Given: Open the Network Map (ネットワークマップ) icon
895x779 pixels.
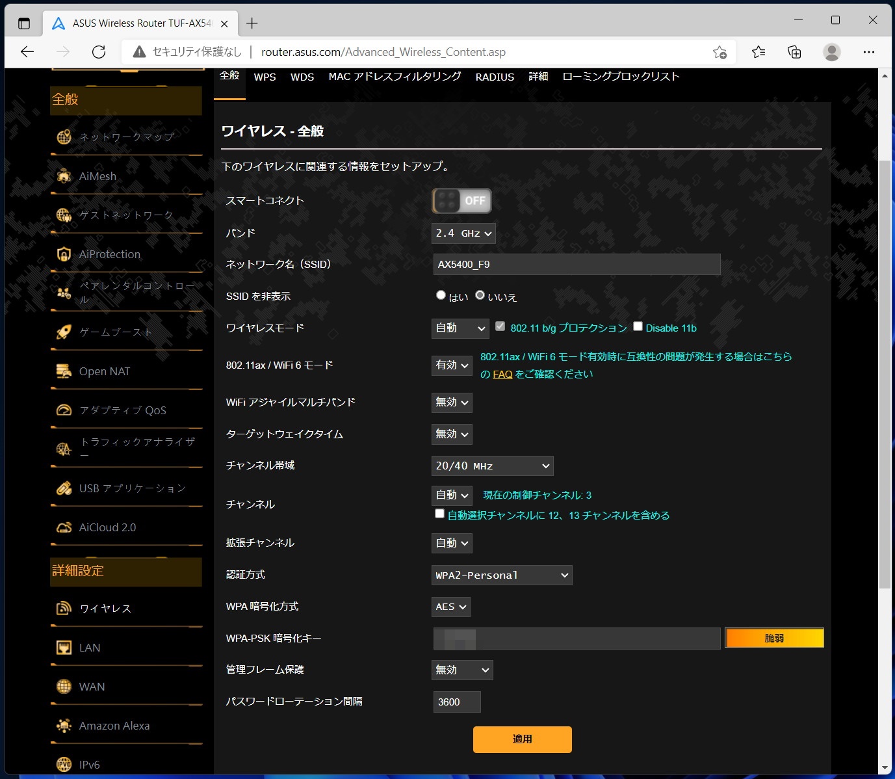Looking at the screenshot, I should click(64, 137).
